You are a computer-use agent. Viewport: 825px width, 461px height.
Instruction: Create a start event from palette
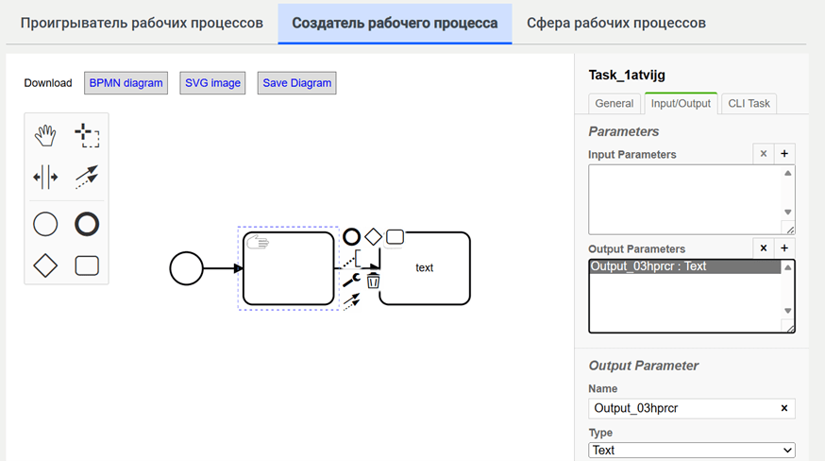coord(45,225)
